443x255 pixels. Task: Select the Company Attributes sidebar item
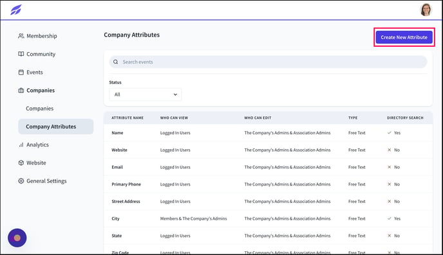point(55,127)
